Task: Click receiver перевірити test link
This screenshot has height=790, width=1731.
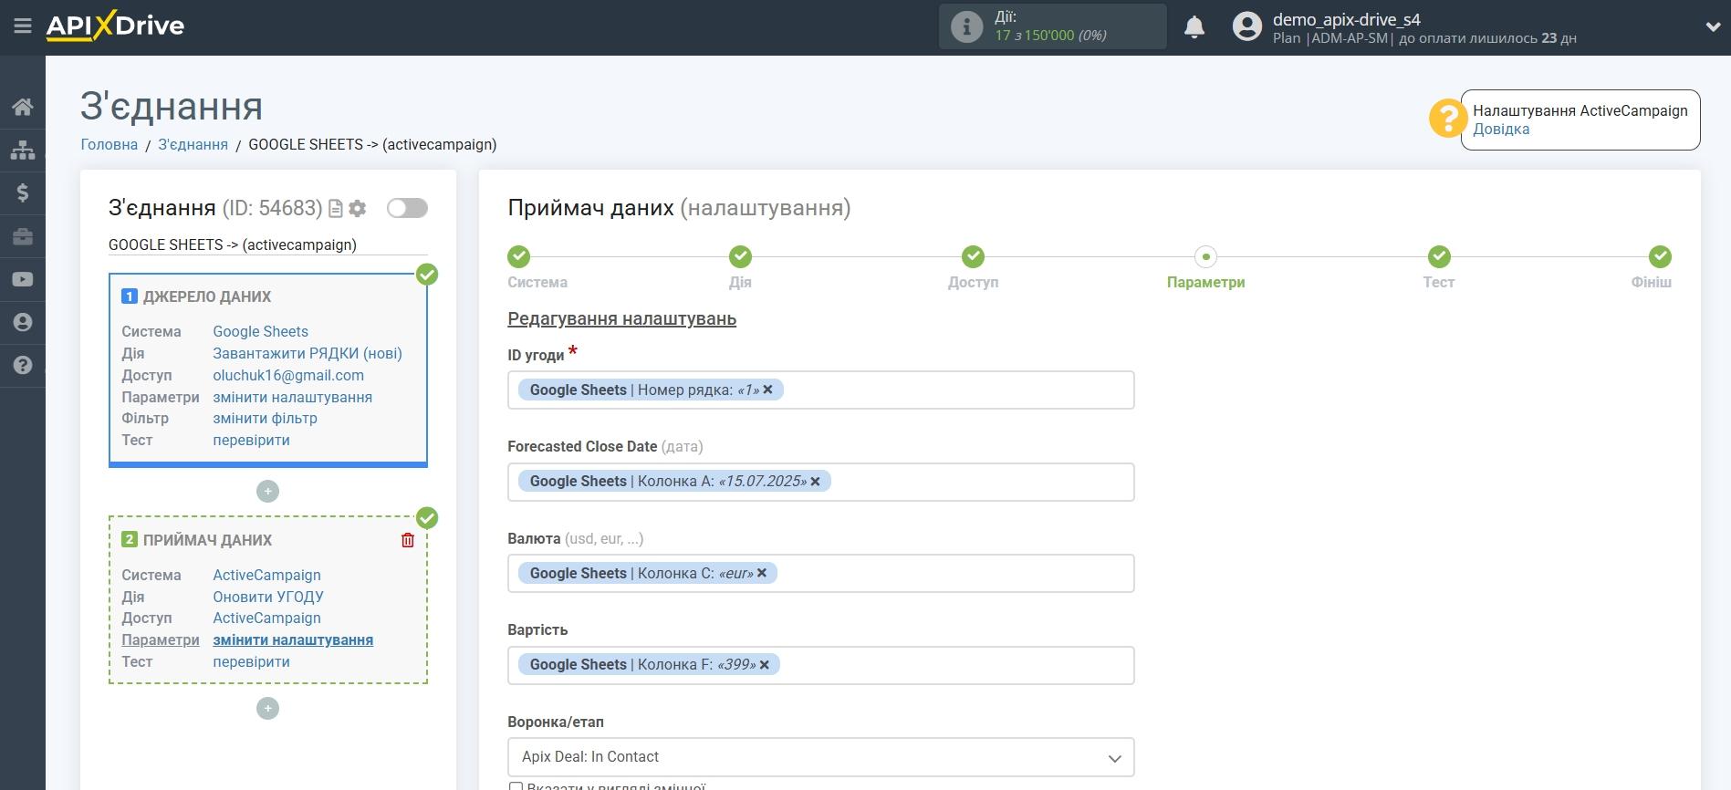Action: (252, 662)
